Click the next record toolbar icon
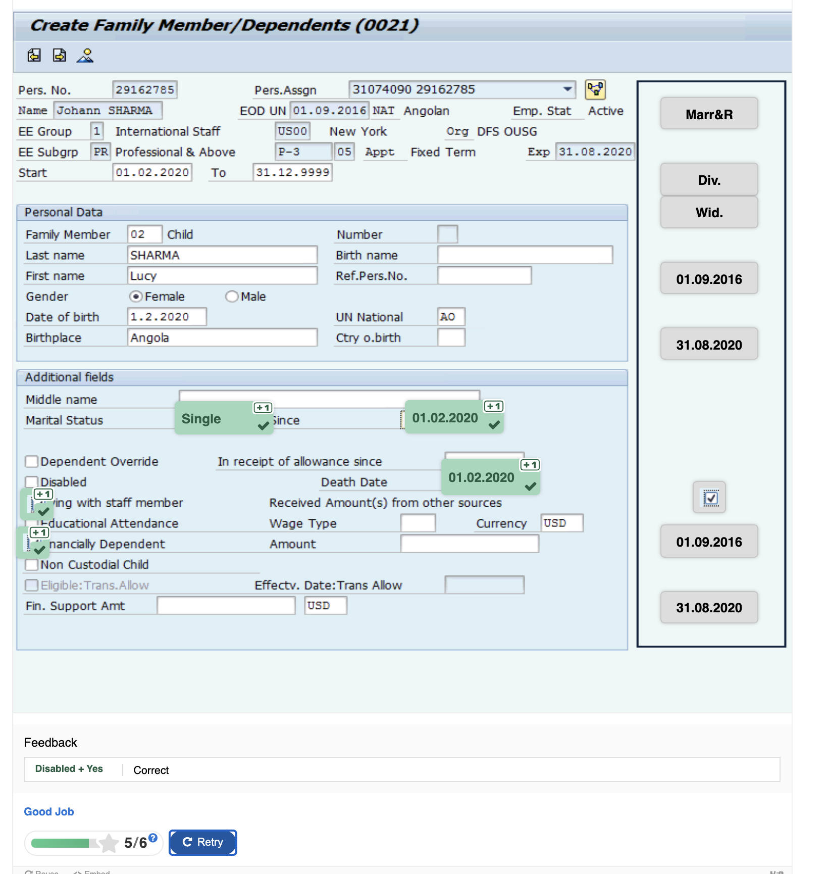This screenshot has width=829, height=874. coord(60,55)
